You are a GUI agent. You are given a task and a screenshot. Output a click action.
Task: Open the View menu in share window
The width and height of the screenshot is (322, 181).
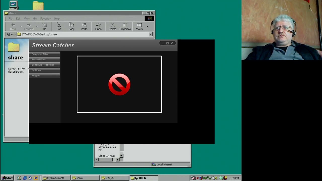click(27, 19)
